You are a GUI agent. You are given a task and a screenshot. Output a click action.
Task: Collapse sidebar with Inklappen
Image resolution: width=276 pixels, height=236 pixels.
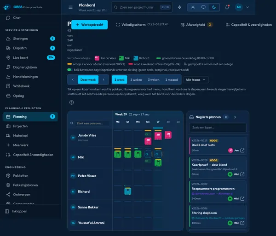[16, 211]
